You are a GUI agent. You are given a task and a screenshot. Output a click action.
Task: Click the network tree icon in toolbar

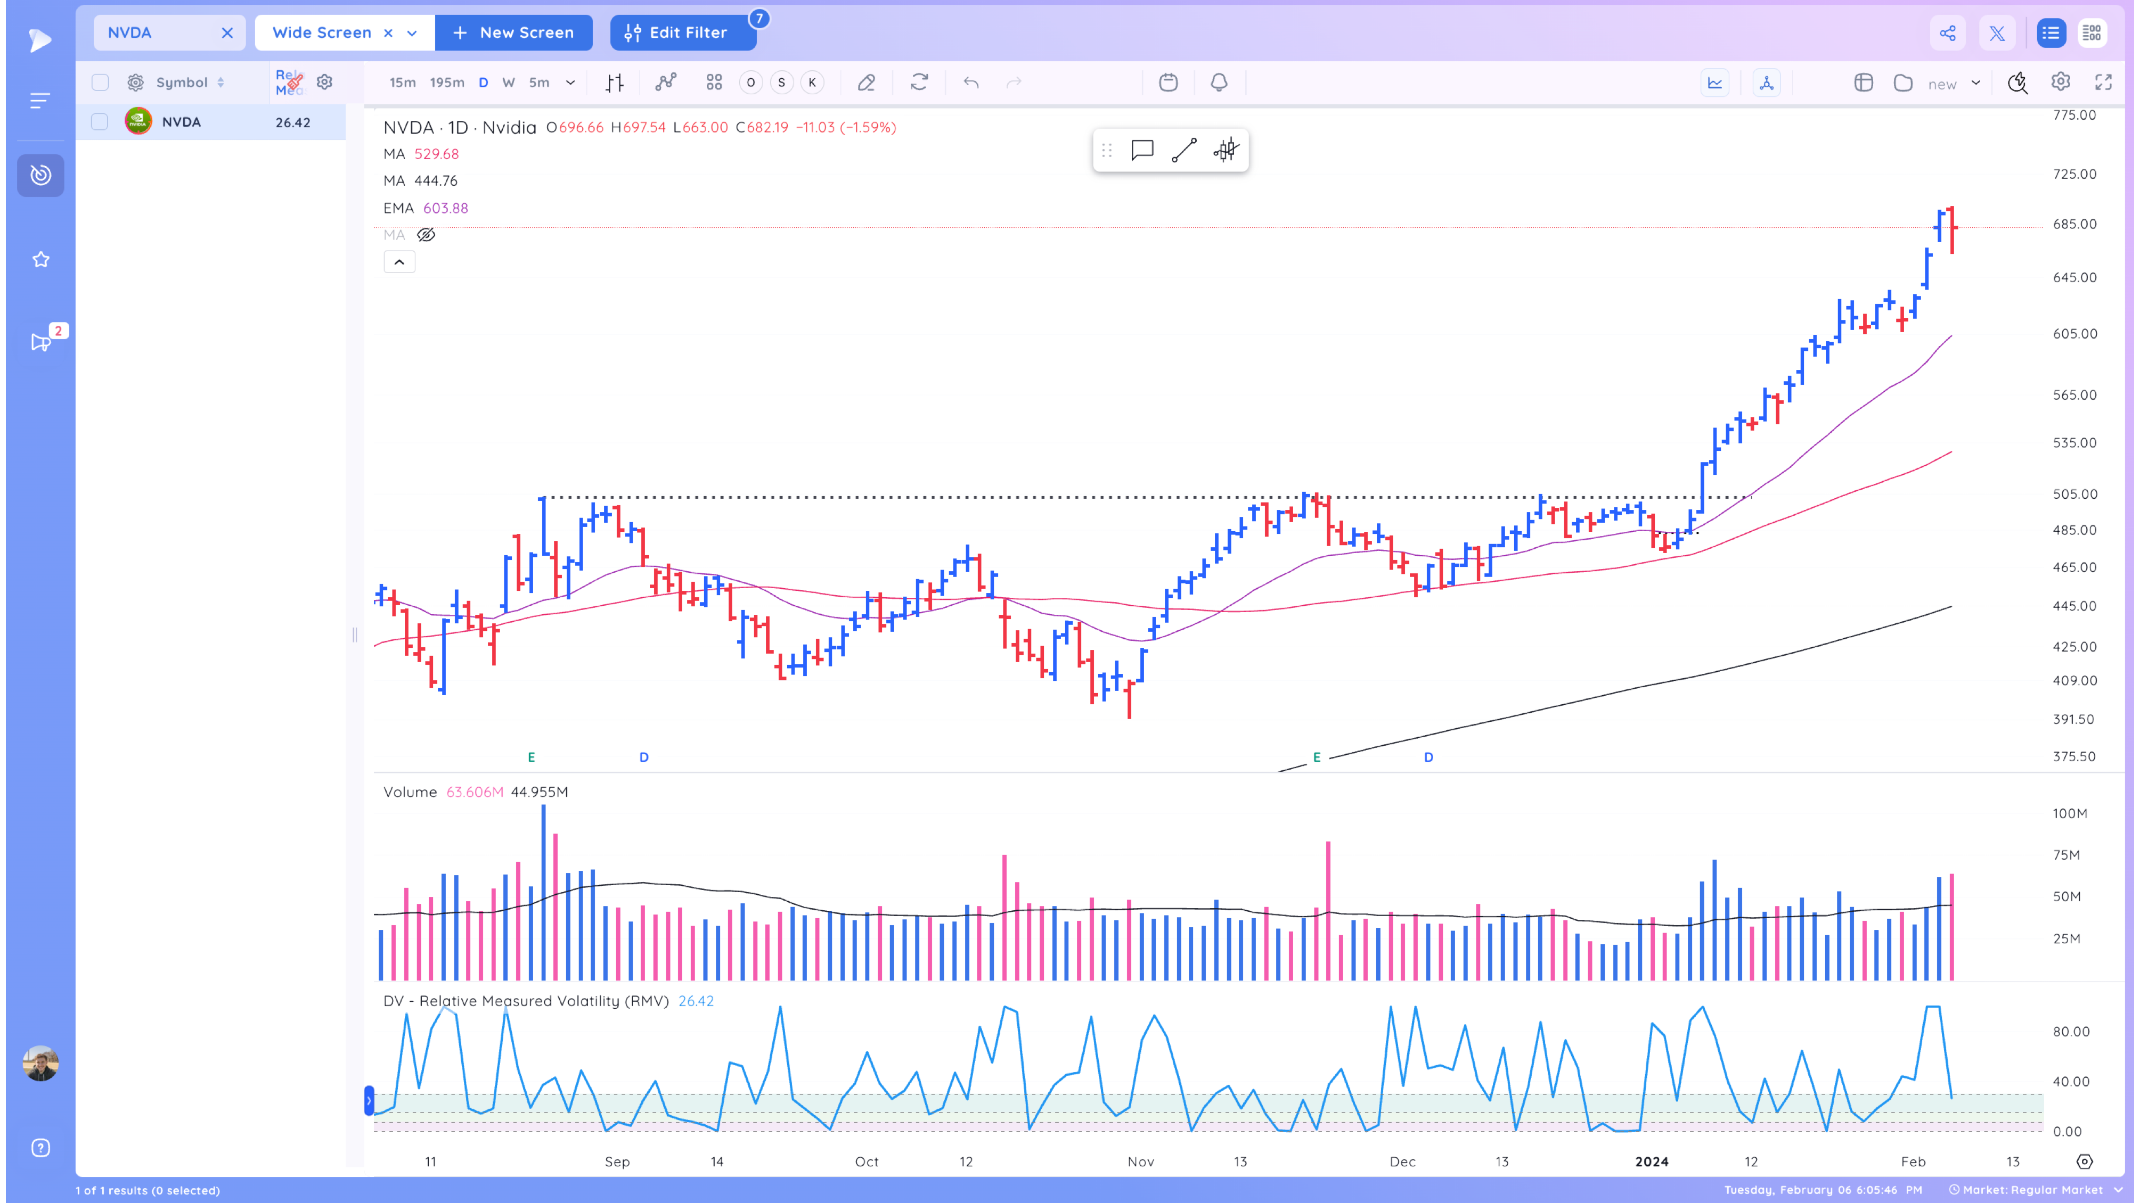point(1767,82)
